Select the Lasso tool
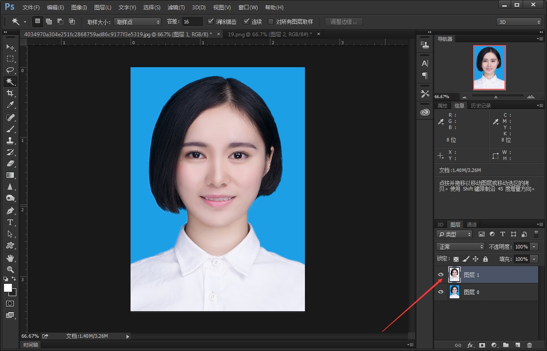This screenshot has width=547, height=351. pos(10,70)
